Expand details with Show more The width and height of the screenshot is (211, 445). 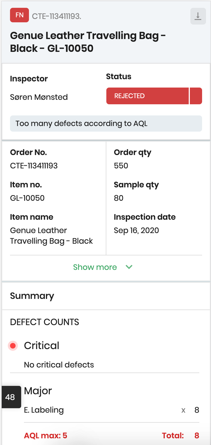click(95, 267)
